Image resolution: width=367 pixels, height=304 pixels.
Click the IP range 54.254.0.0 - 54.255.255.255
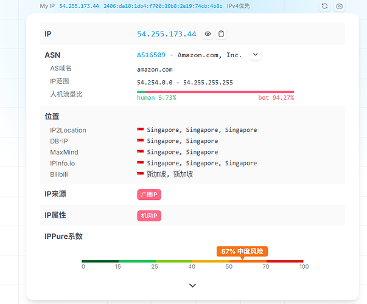pyautogui.click(x=185, y=83)
